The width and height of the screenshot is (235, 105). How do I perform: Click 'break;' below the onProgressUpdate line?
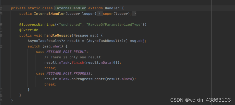click(x=51, y=84)
